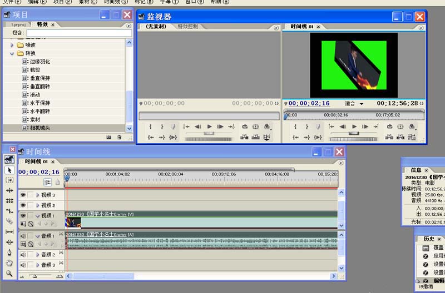445x293 pixels.
Task: Click the Insert button in source monitor
Action: coord(244,137)
